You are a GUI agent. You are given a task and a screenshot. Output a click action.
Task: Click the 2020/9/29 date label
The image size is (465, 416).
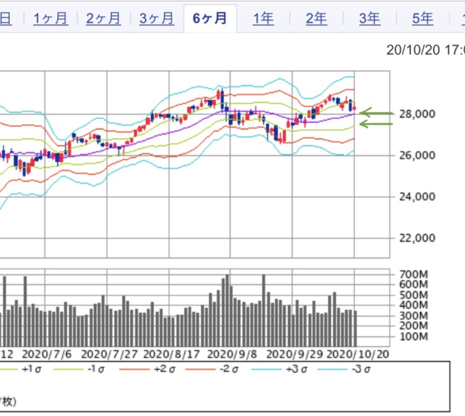(x=294, y=355)
